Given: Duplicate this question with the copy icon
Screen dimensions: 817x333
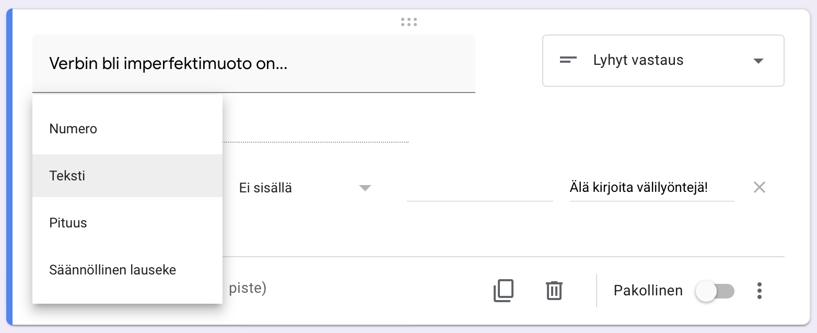Looking at the screenshot, I should point(503,291).
